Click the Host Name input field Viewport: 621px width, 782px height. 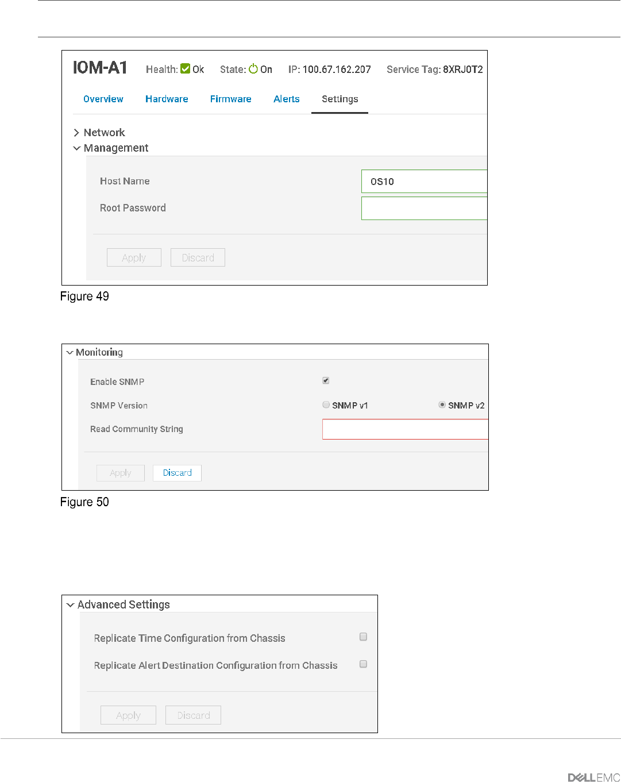424,181
